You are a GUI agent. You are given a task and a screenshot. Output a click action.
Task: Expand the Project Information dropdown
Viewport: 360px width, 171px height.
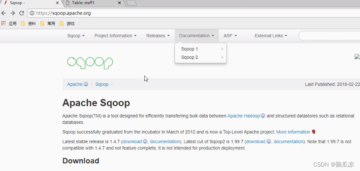pyautogui.click(x=116, y=36)
